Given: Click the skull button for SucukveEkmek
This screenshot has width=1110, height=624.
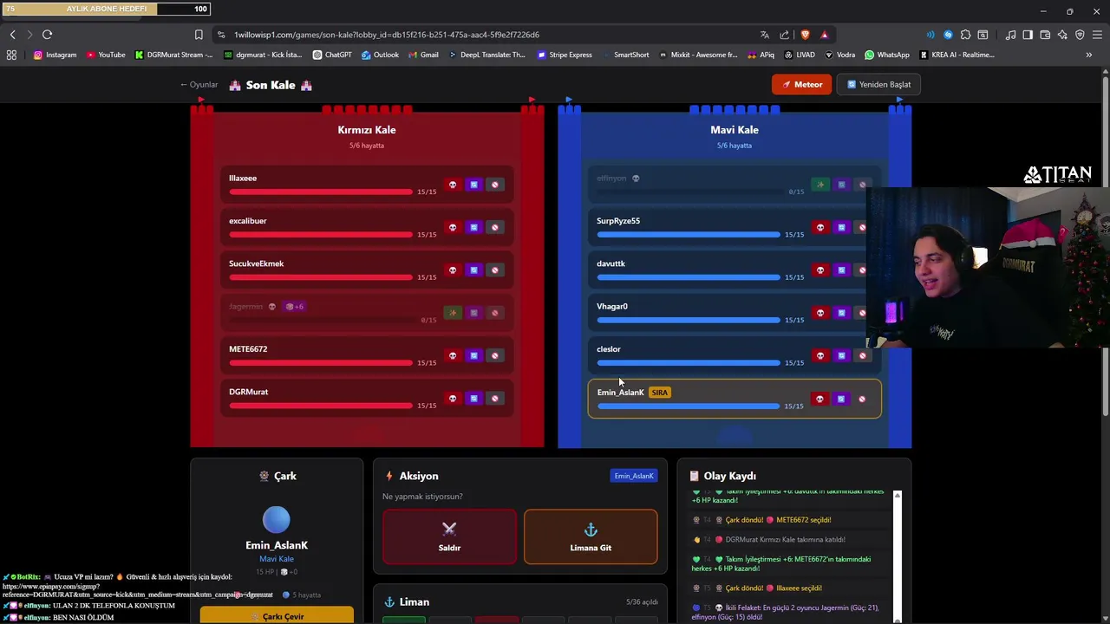Looking at the screenshot, I should pyautogui.click(x=452, y=270).
